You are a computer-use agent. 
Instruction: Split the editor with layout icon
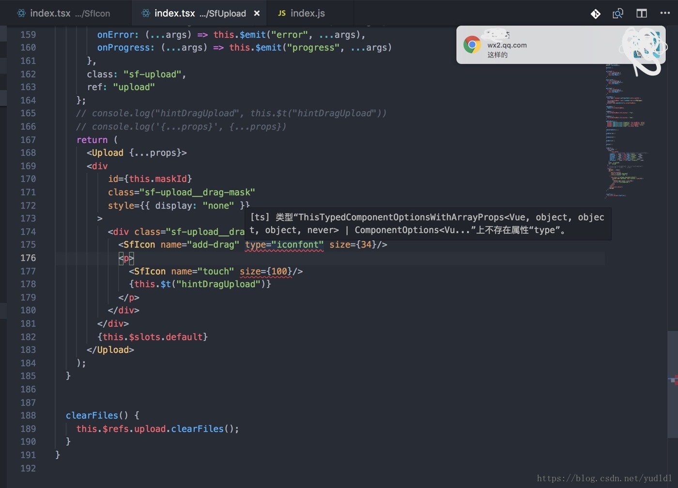(642, 14)
